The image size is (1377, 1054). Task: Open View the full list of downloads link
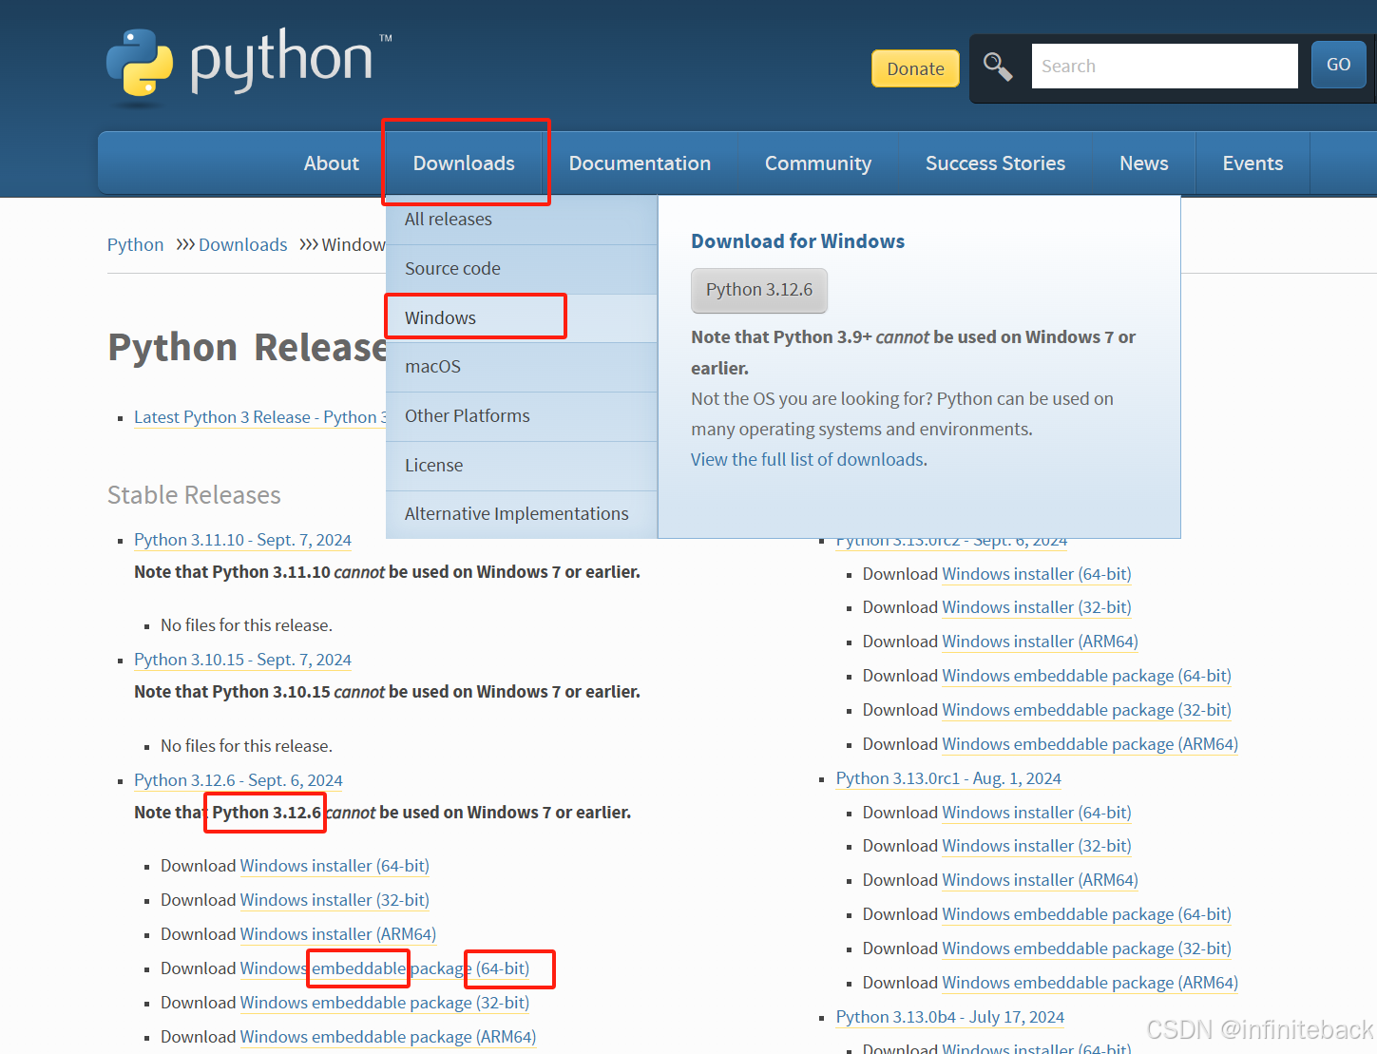tap(809, 460)
